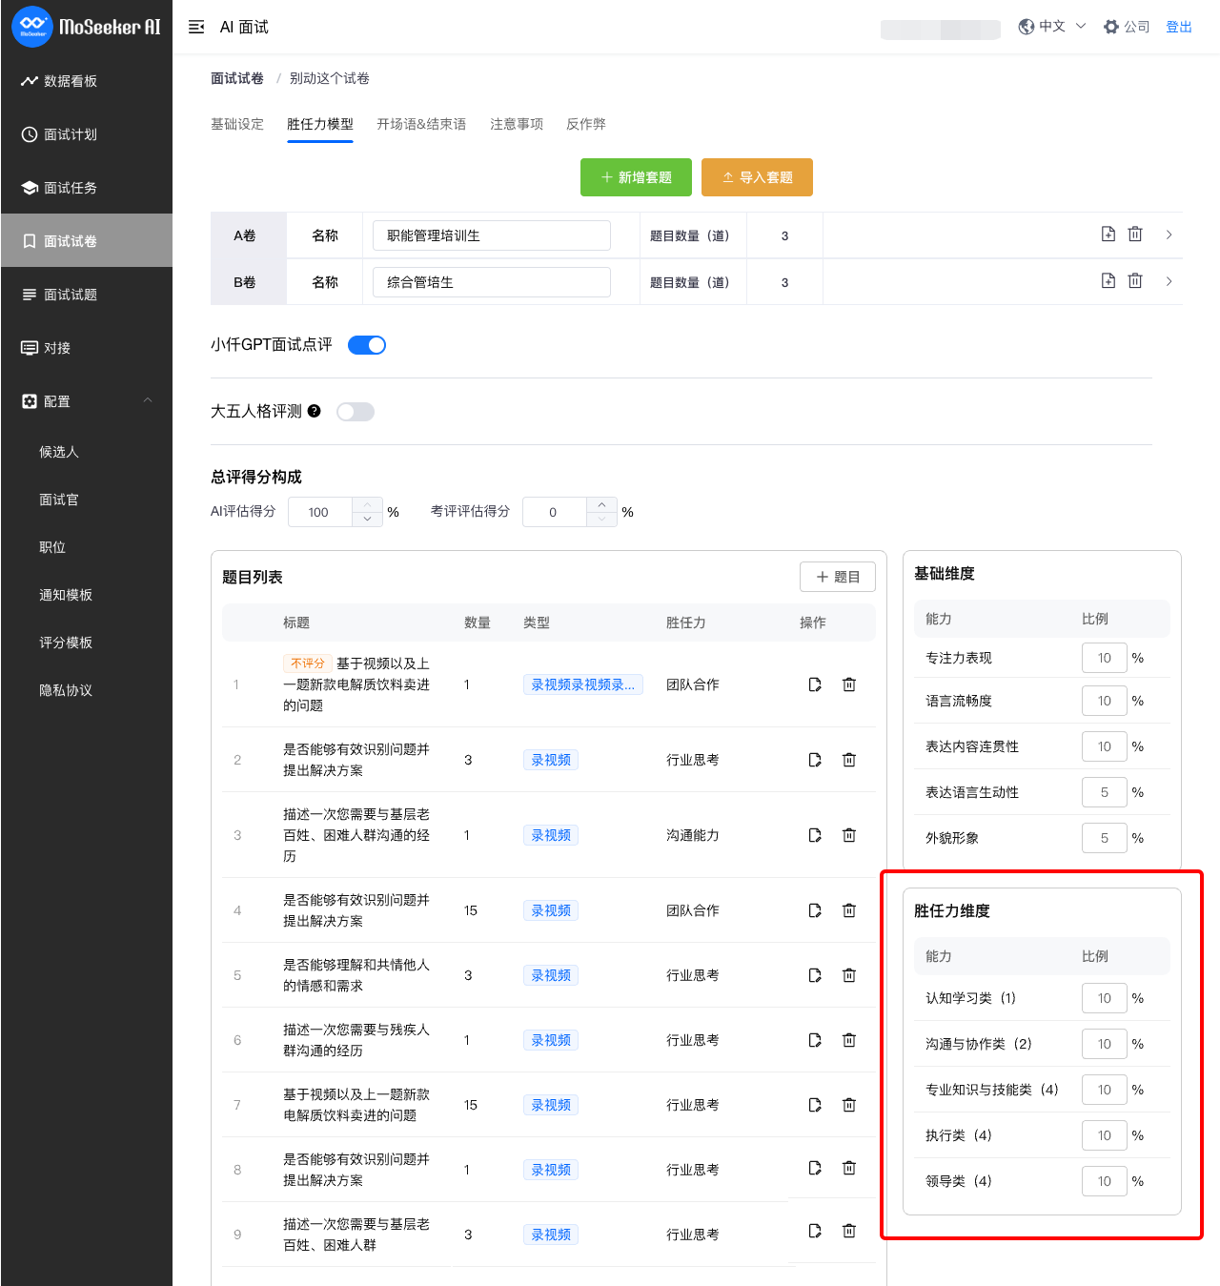Edit question row 2 icon
Viewport: 1220px width, 1286px height.
pos(815,760)
